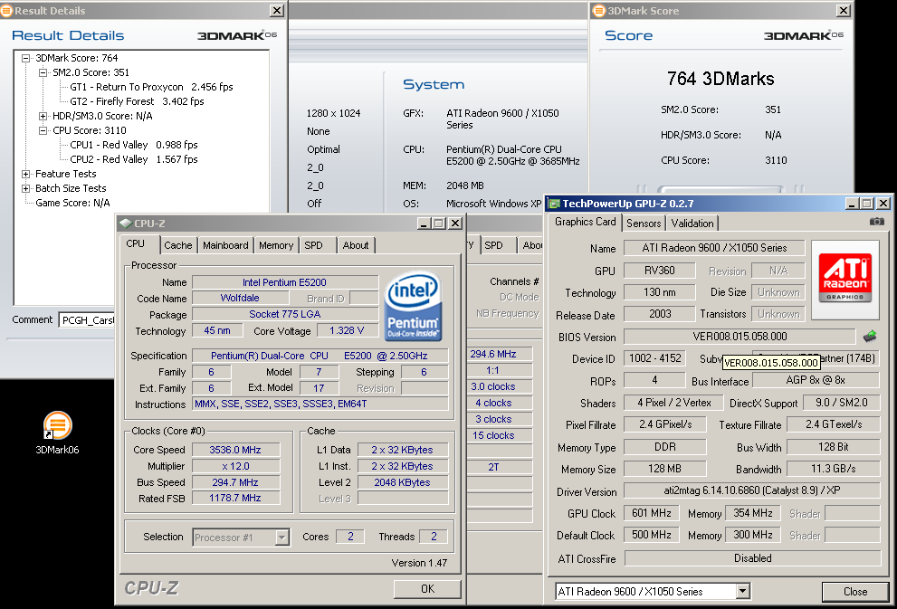Click the Result Details title bar icon
Image resolution: width=897 pixels, height=609 pixels.
pyautogui.click(x=6, y=10)
